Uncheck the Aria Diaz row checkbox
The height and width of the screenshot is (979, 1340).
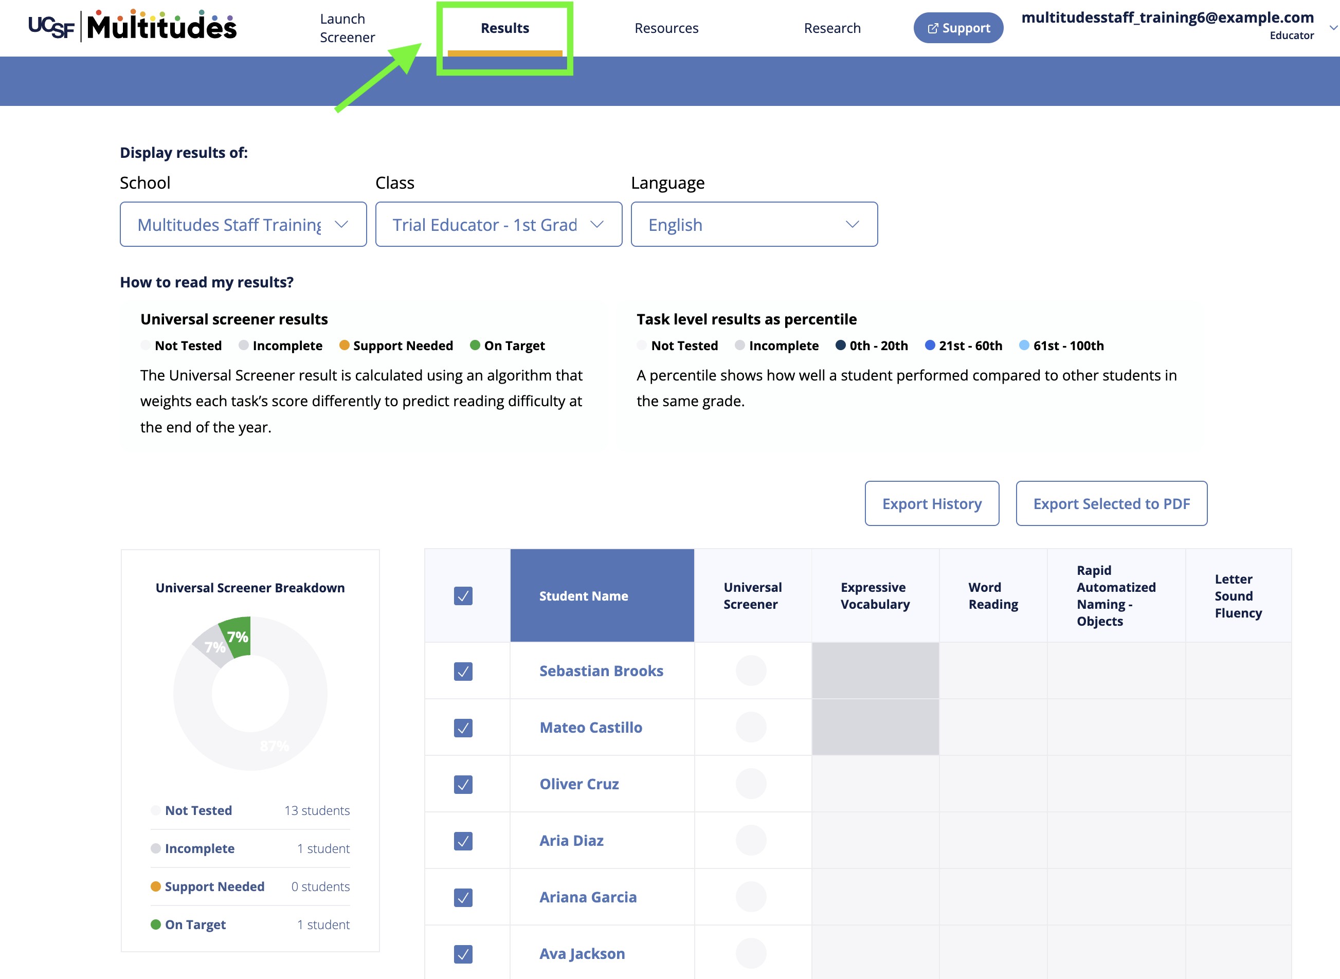pyautogui.click(x=463, y=840)
